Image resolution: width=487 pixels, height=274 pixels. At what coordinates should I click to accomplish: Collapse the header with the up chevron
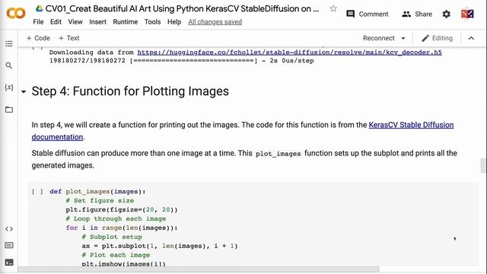[x=471, y=38]
